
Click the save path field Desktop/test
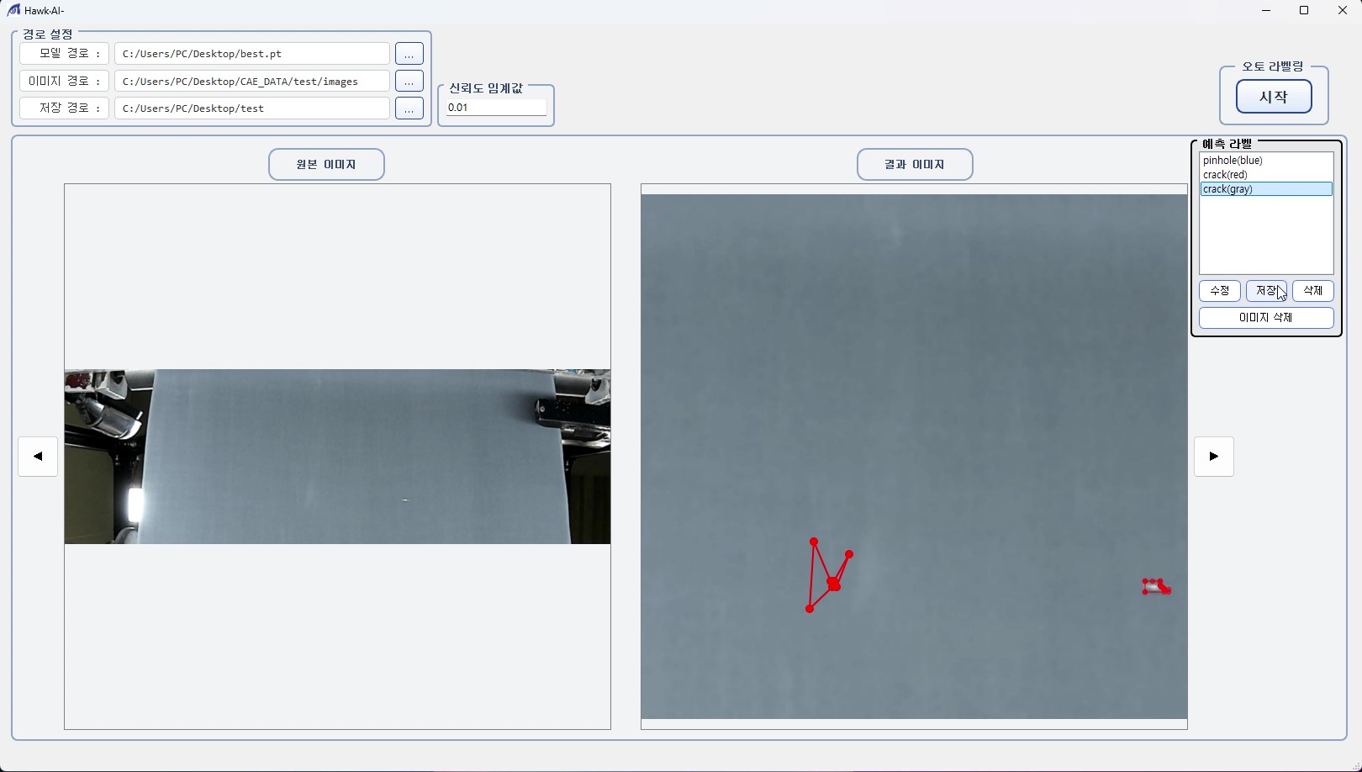(x=252, y=108)
